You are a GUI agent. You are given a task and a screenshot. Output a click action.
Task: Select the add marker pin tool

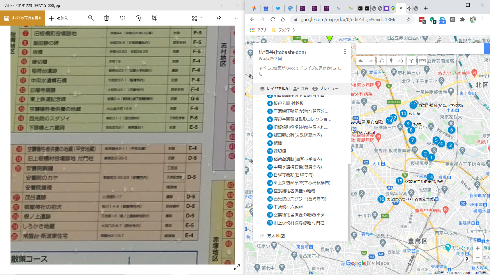(x=391, y=61)
